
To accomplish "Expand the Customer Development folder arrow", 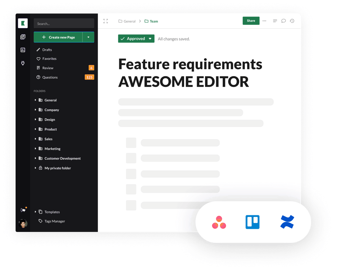I will (36, 158).
